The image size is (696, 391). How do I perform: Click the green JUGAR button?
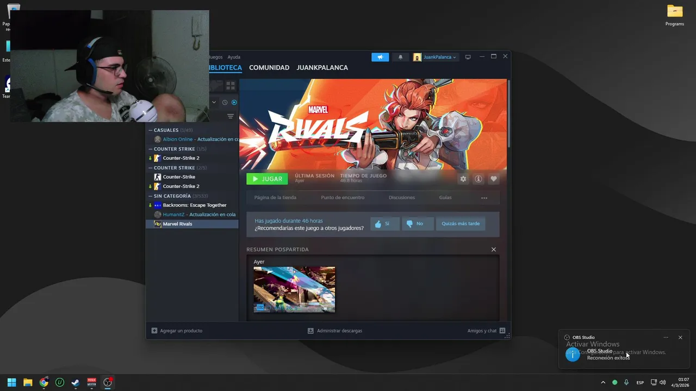coord(267,179)
